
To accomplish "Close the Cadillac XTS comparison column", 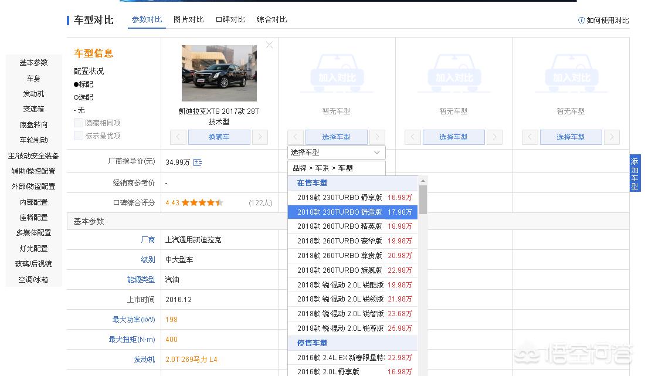I will tap(270, 45).
